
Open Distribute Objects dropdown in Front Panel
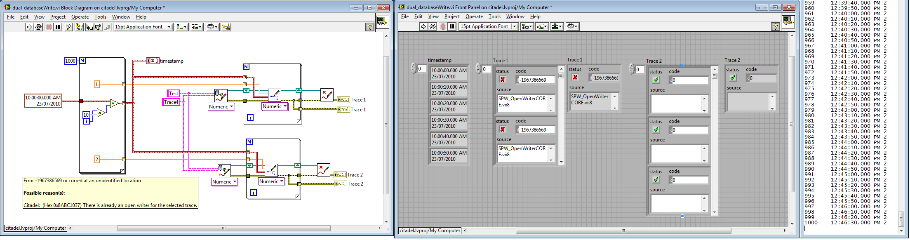[542, 26]
